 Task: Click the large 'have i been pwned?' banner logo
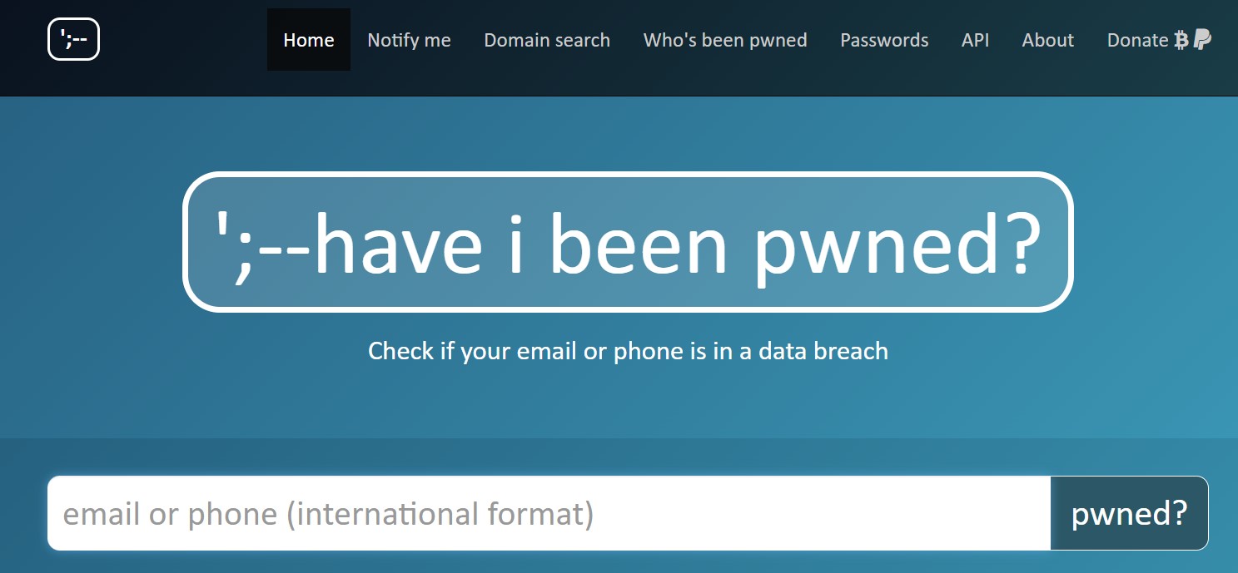pyautogui.click(x=627, y=241)
